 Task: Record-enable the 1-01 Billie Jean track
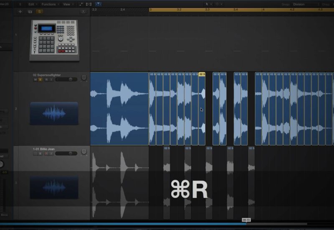pyautogui.click(x=46, y=153)
